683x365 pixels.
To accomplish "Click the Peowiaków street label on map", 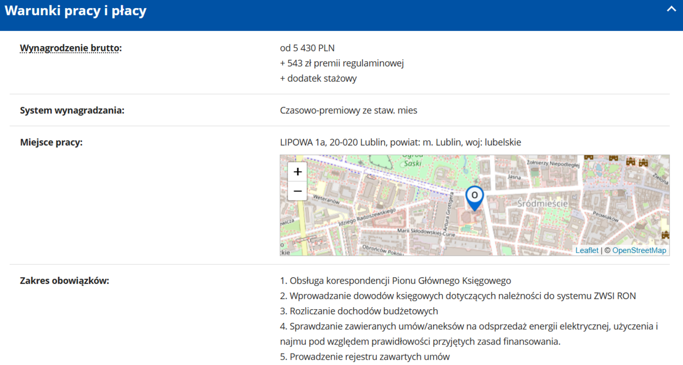I will tap(605, 216).
